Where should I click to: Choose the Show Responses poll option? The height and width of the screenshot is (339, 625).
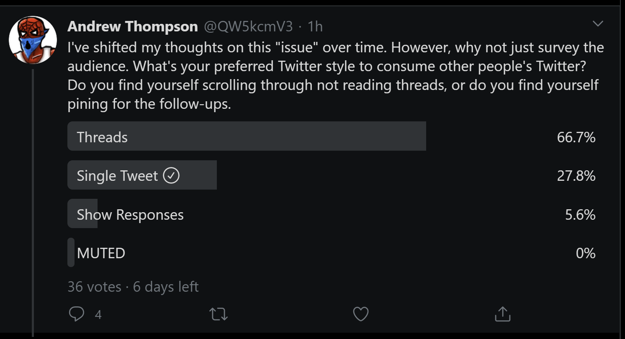coord(130,215)
